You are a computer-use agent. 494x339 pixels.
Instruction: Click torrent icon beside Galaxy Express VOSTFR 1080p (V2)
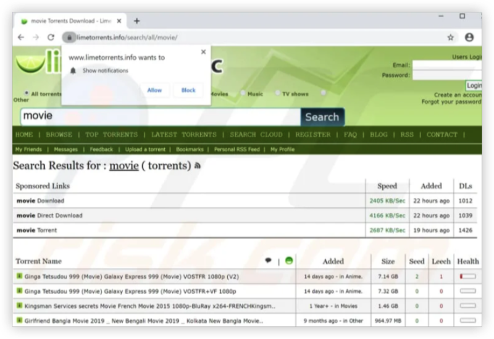[x=20, y=276]
